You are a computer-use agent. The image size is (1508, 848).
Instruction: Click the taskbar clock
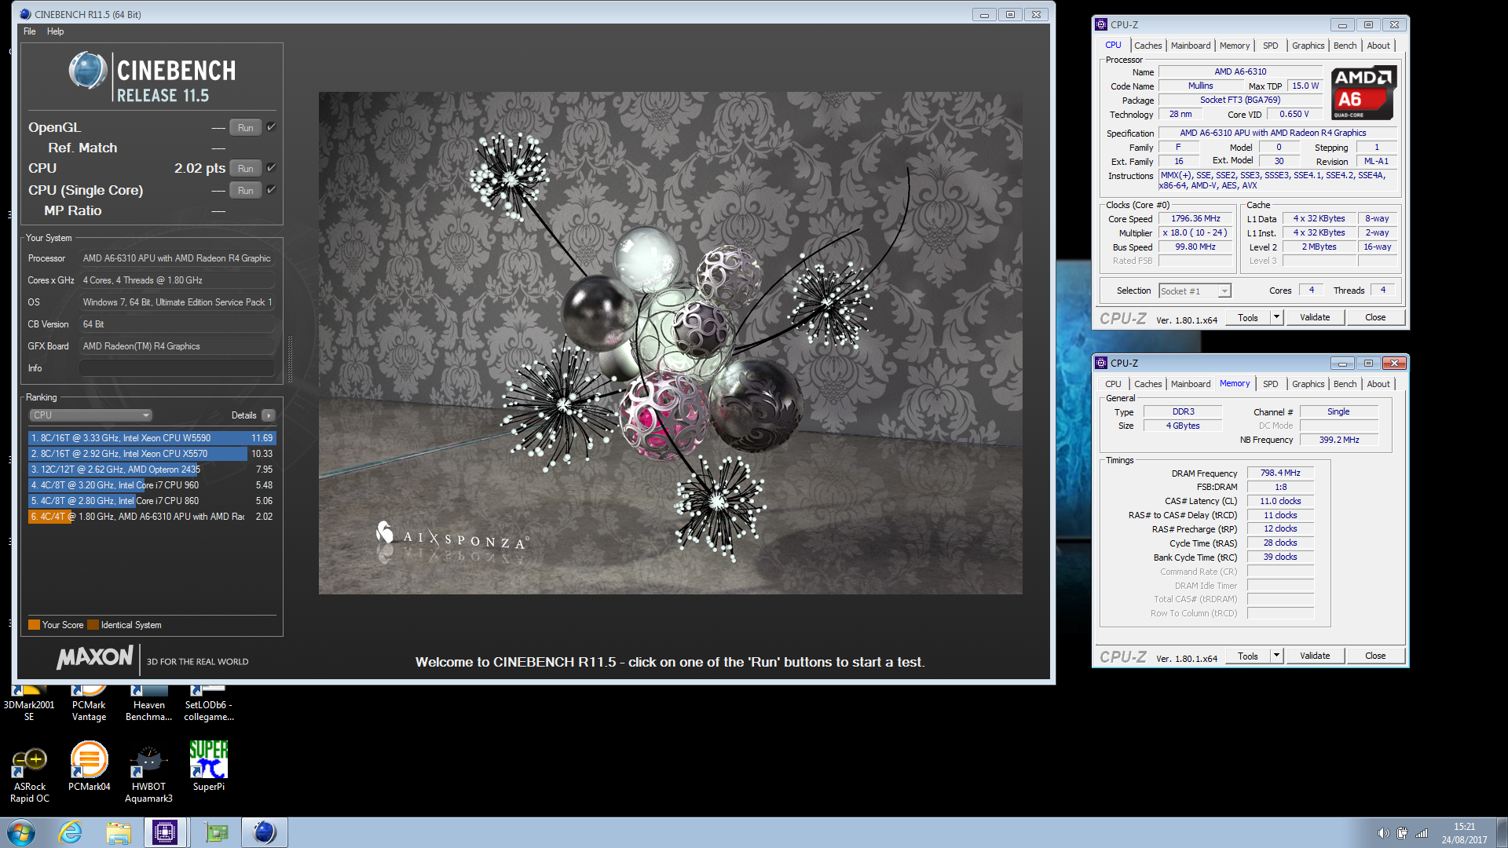[x=1464, y=833]
